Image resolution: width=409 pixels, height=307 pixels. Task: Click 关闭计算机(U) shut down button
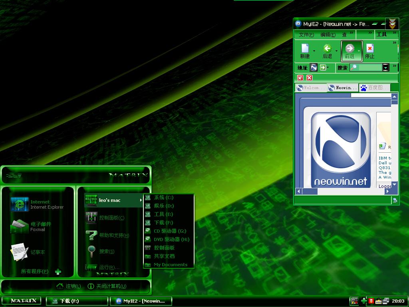pos(107,286)
